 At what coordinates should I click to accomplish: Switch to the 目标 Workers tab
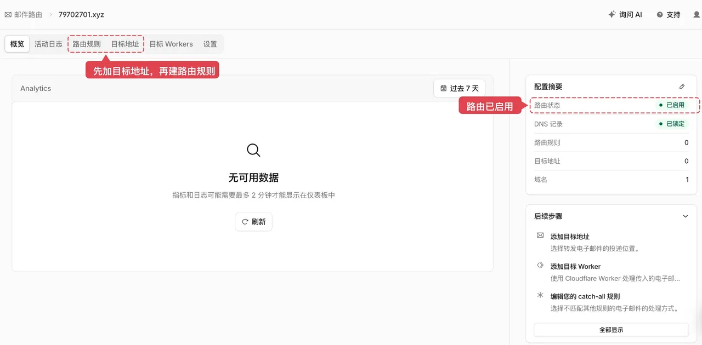(171, 44)
